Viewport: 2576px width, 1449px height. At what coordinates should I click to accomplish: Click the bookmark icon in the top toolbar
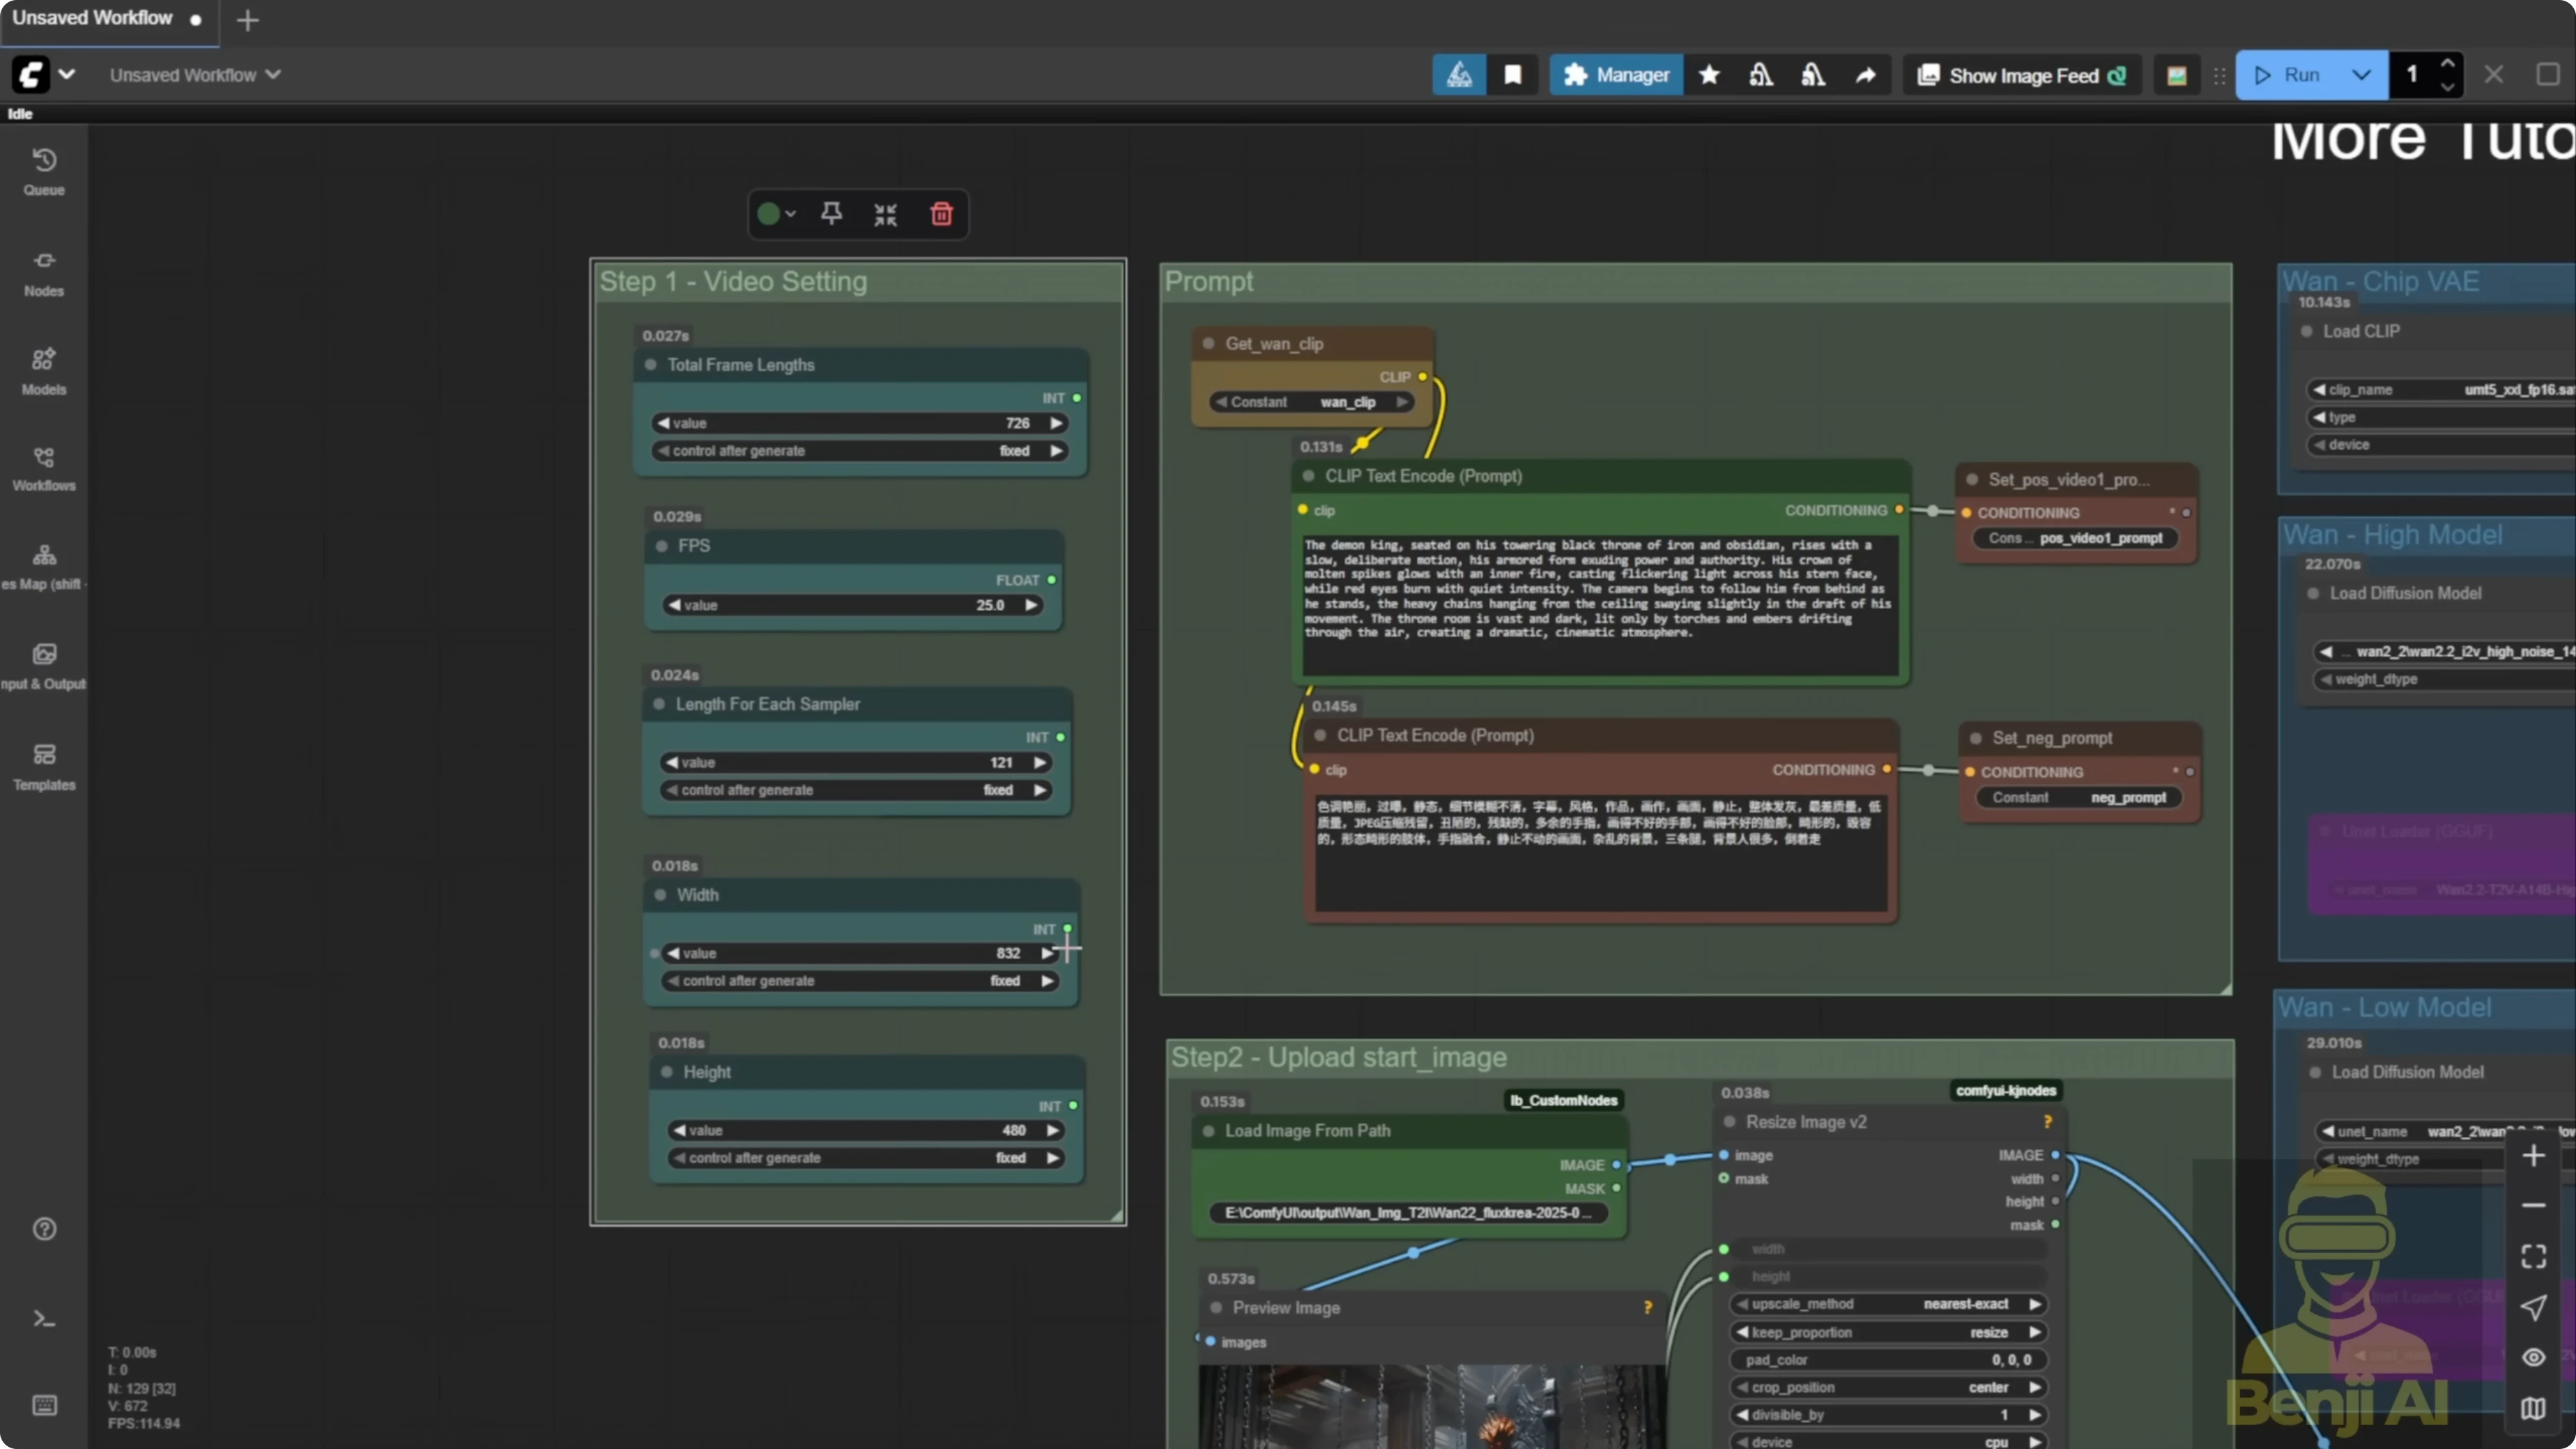coord(1512,74)
